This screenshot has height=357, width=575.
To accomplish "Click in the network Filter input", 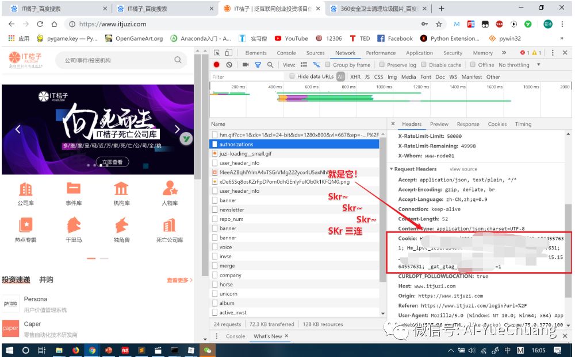I will 247,76.
